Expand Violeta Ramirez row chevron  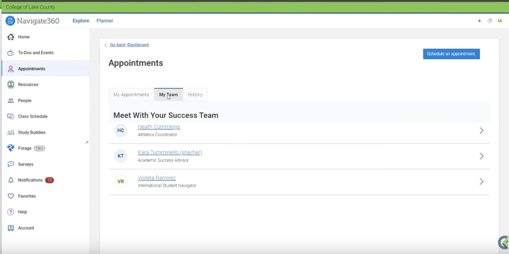point(481,182)
